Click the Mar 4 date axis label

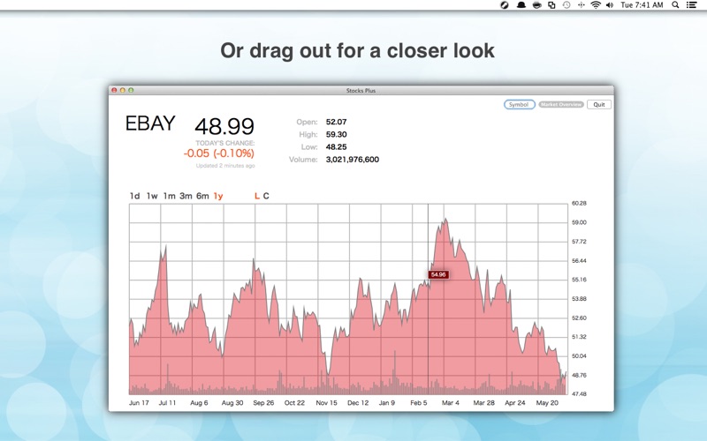(451, 403)
